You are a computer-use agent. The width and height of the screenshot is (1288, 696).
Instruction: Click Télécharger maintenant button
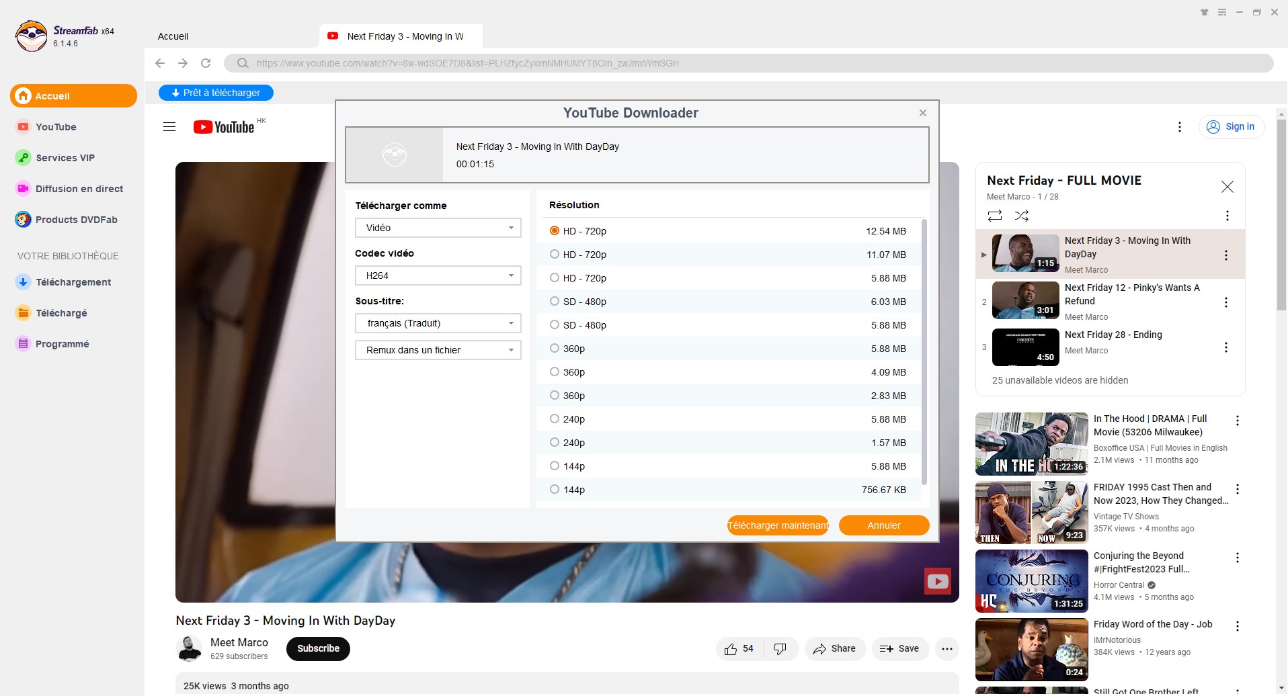click(x=778, y=525)
